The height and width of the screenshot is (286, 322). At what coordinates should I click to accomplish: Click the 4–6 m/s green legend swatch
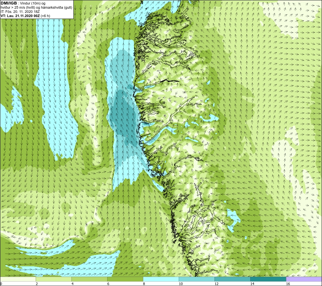(x=89, y=279)
